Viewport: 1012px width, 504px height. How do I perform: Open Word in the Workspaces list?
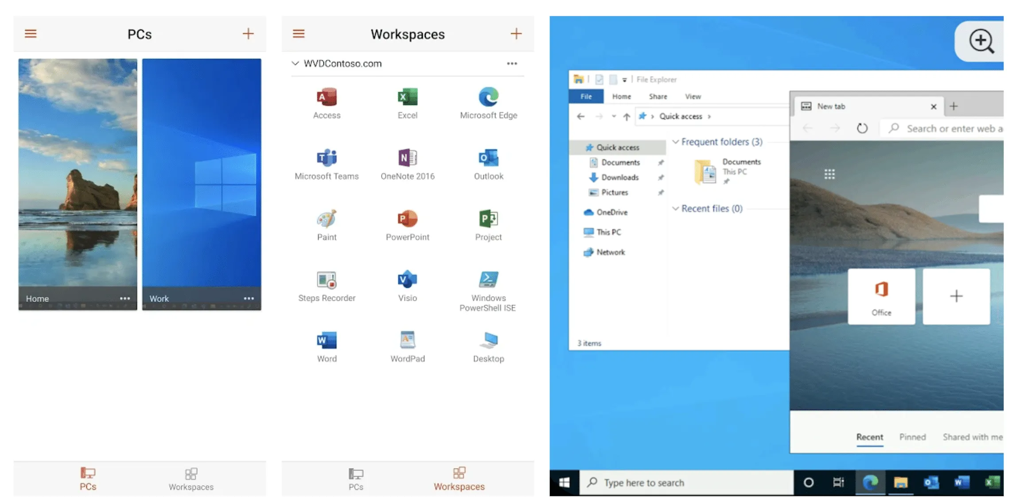(327, 347)
